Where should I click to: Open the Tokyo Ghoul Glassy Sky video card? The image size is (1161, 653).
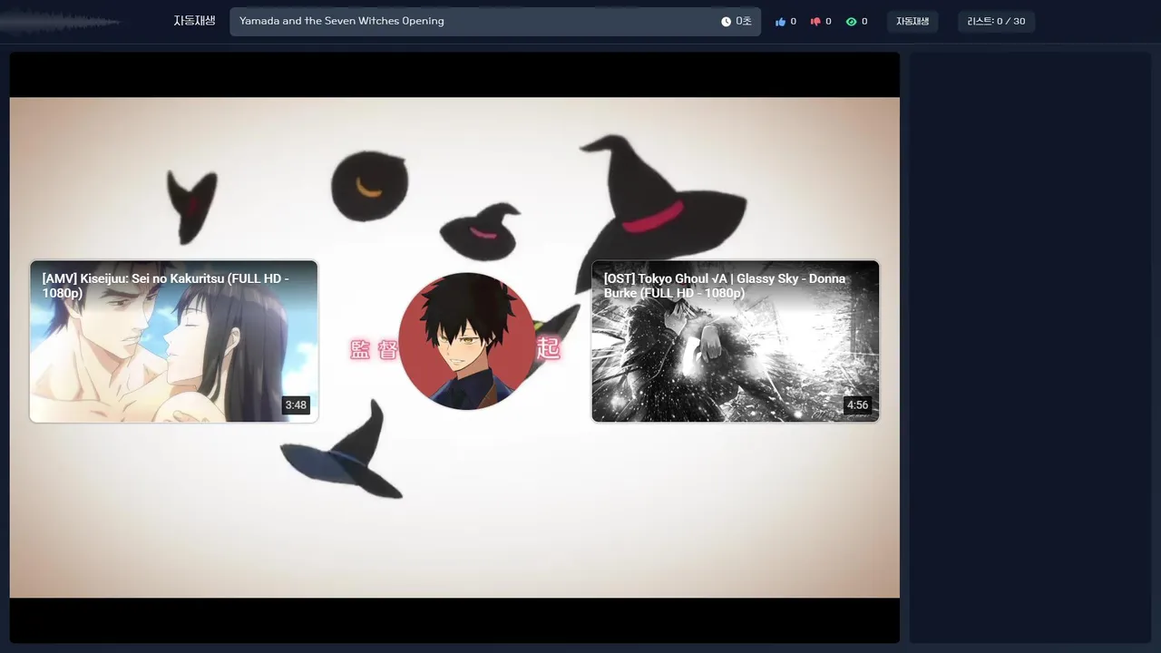pos(736,341)
